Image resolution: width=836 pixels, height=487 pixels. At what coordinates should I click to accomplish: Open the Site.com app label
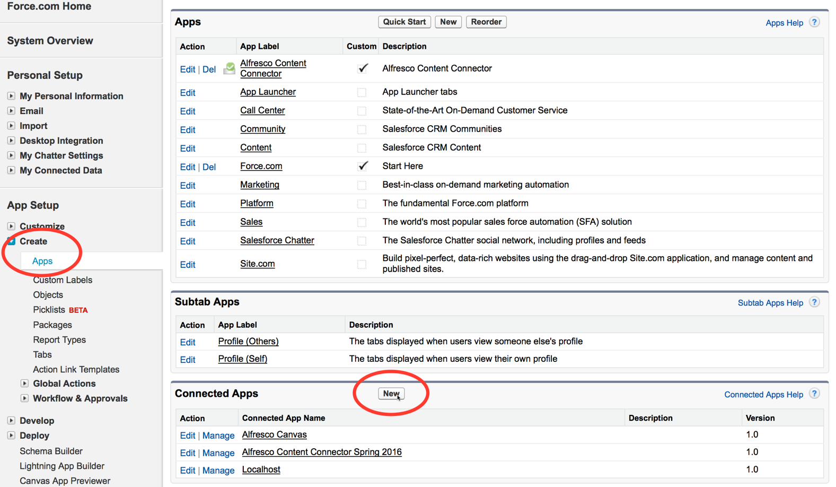(257, 264)
